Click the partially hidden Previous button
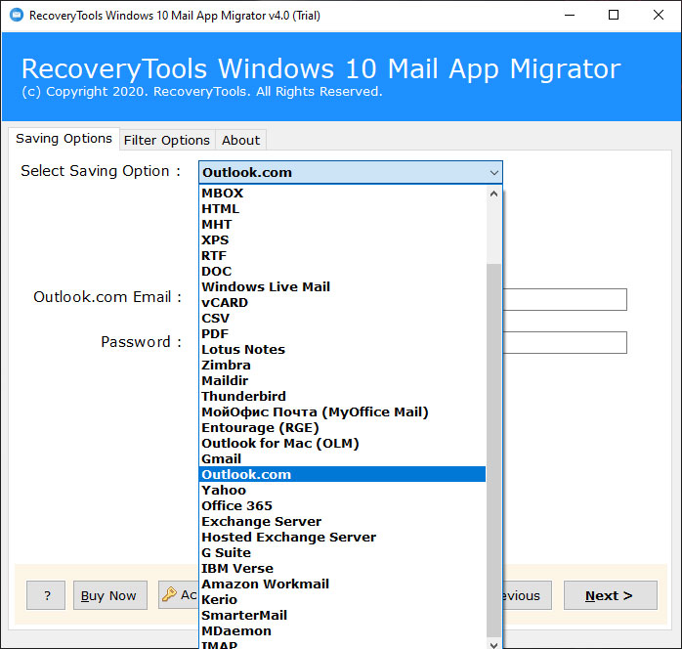This screenshot has height=649, width=682. point(528,595)
